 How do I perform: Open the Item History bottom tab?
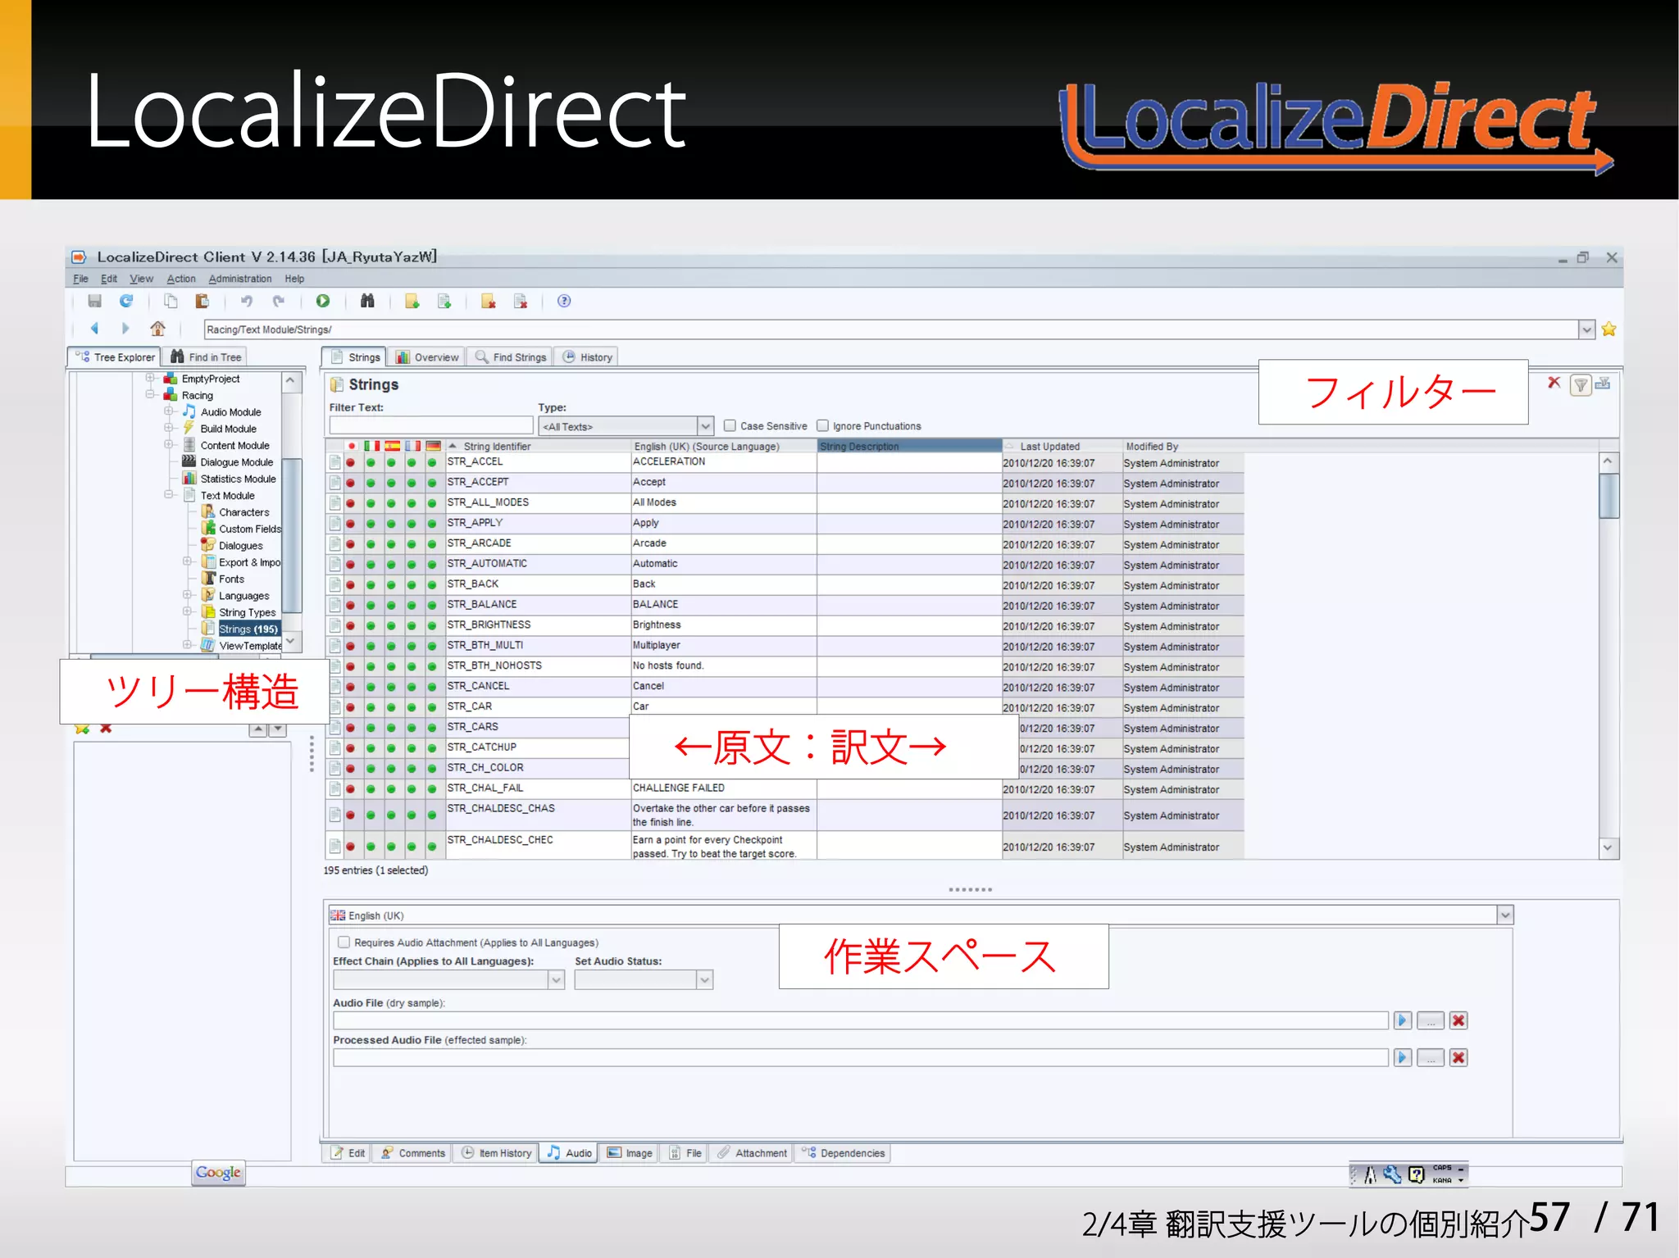pos(497,1153)
